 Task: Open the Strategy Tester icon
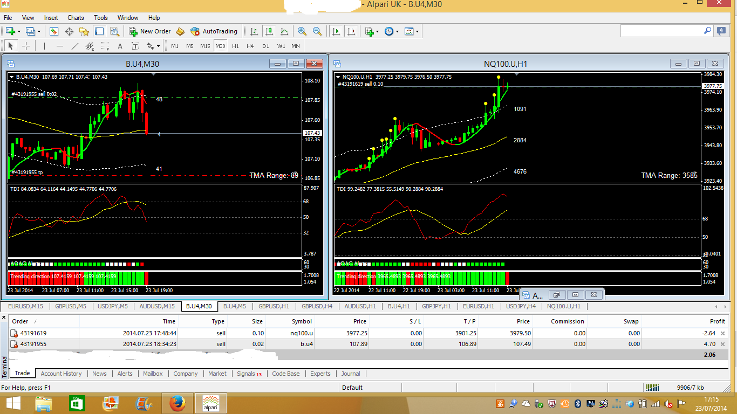(x=114, y=31)
